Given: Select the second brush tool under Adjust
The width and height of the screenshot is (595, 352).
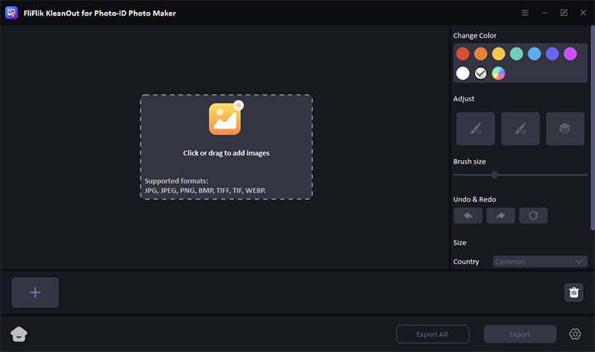Looking at the screenshot, I should [520, 129].
